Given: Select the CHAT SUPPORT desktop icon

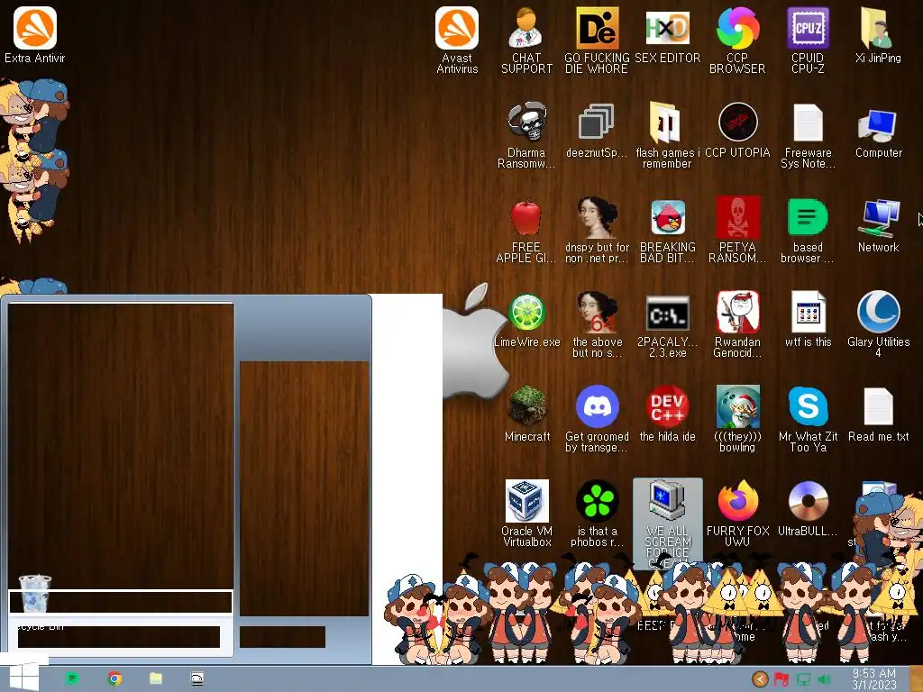Looking at the screenshot, I should click(526, 40).
